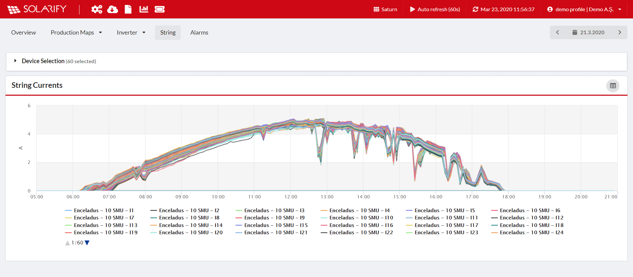Refresh data timestamp Mar 23, 2020
Screen dimensions: 633x277
click(x=503, y=9)
